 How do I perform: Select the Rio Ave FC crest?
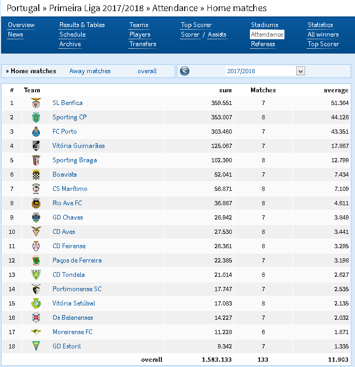[36, 203]
